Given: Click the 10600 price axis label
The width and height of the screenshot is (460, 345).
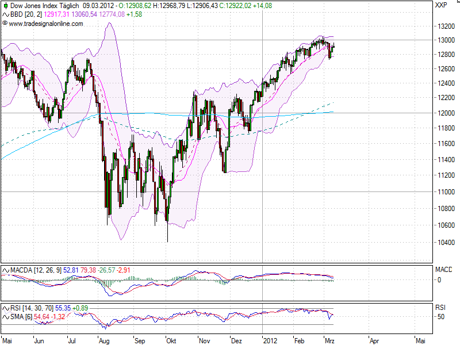Looking at the screenshot, I should pos(446,225).
